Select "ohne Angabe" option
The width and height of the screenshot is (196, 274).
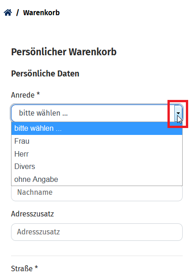tap(97, 179)
